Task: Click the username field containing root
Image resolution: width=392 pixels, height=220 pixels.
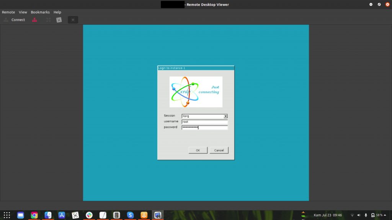Action: (x=204, y=122)
